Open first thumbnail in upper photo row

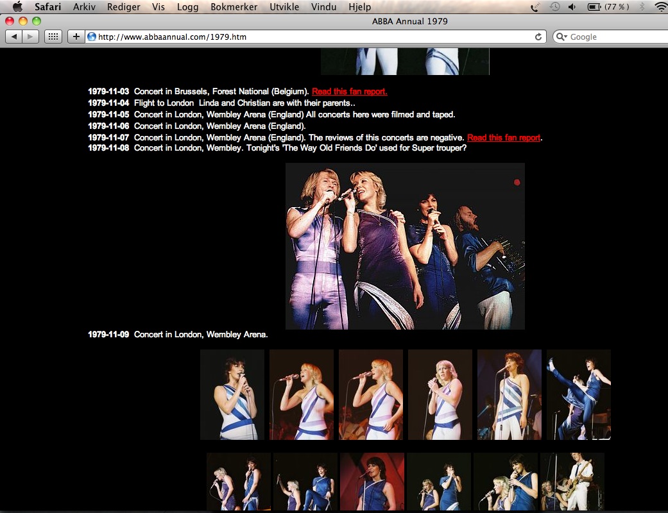[x=232, y=394]
